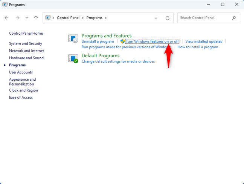The image size is (244, 184).
Task: Open Hardware and Sound category
Action: (x=26, y=58)
